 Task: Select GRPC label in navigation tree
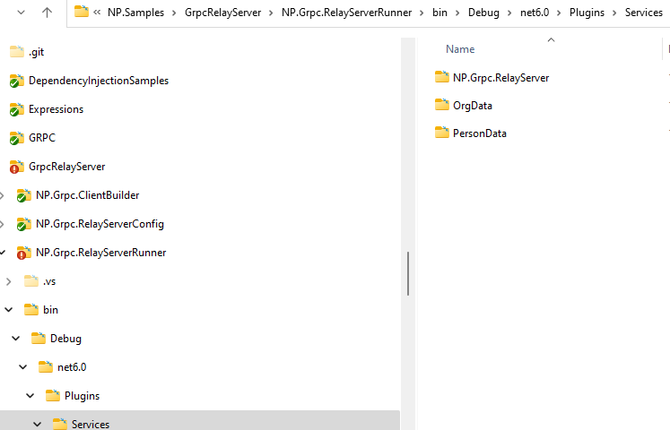coord(42,138)
